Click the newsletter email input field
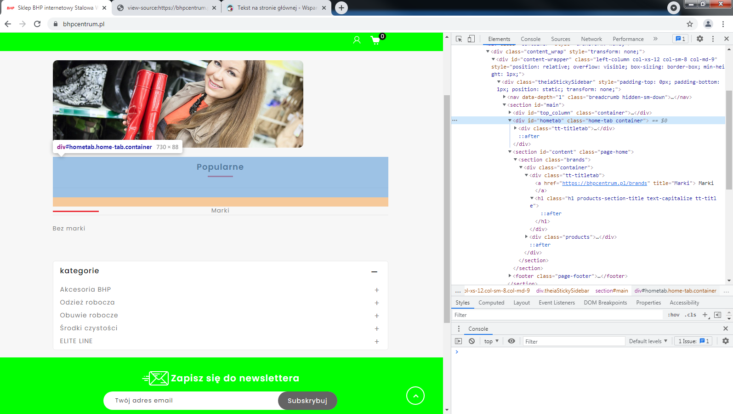This screenshot has height=414, width=733. (x=191, y=401)
